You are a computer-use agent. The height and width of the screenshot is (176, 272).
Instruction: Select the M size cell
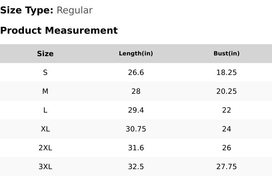(45, 91)
